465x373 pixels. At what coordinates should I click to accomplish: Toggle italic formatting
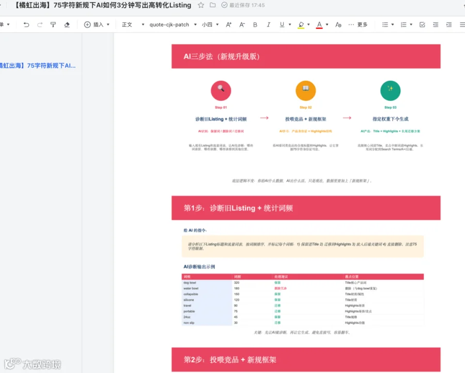(268, 25)
